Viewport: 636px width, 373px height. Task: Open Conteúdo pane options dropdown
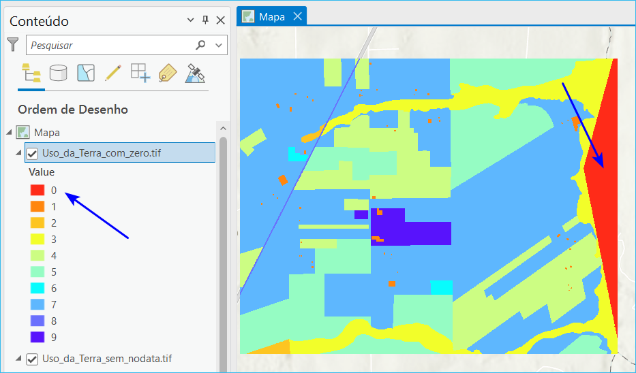190,20
